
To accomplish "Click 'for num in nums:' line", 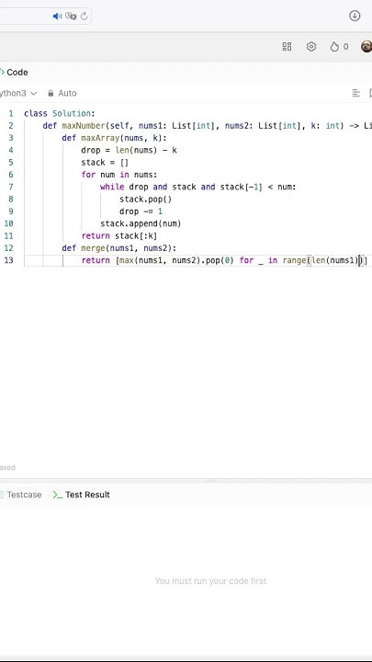I will click(119, 175).
